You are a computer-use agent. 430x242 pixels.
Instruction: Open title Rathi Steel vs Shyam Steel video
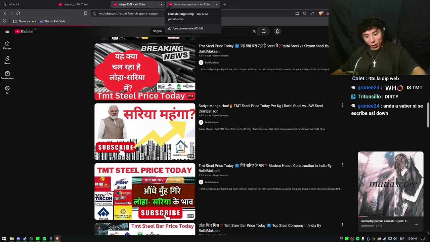tap(264, 48)
